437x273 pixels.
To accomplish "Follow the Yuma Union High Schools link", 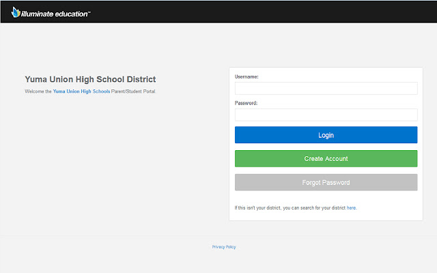I will 81,91.
